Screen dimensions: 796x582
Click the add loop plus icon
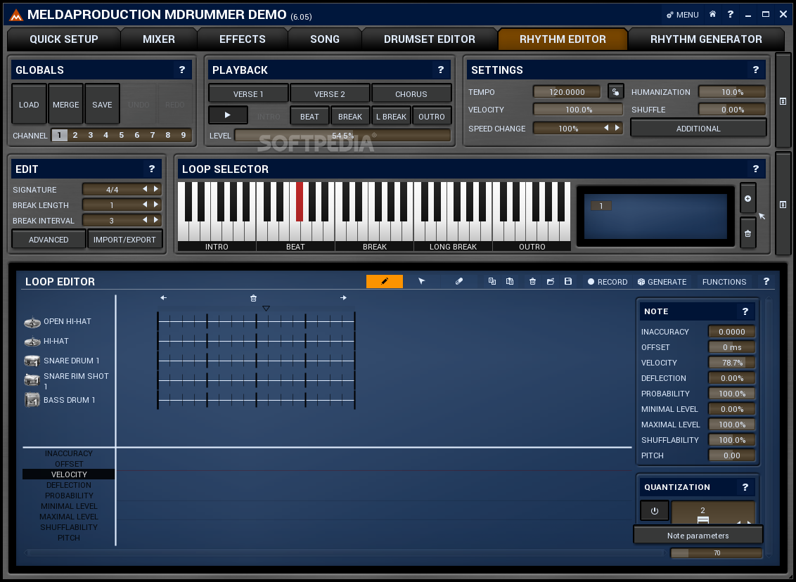coord(747,198)
